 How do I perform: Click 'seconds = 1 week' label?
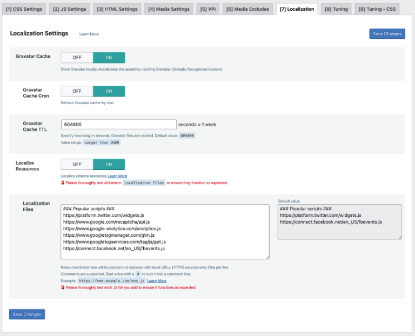tap(197, 125)
